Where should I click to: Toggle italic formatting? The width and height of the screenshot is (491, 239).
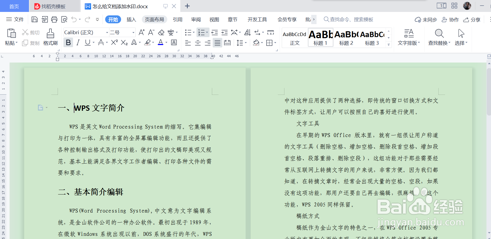[78, 42]
